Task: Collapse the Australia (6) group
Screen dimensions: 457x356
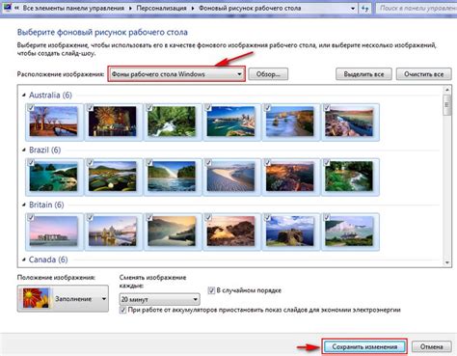Action: [24, 95]
